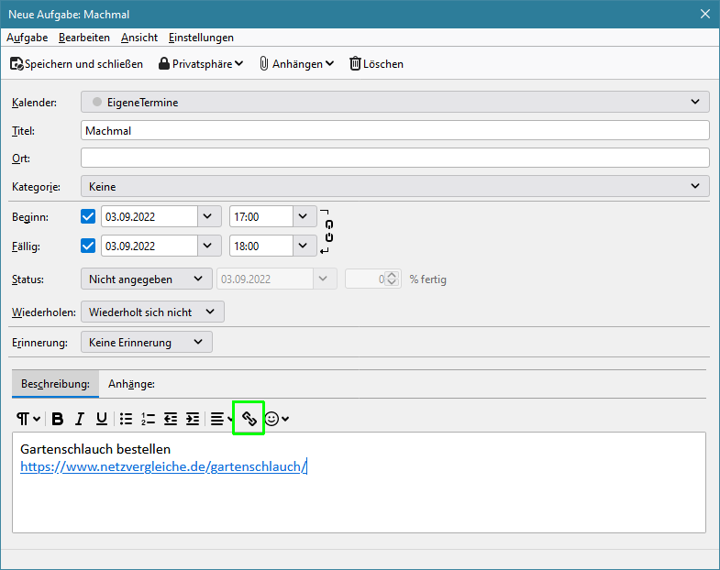Uncheck the Beginn date checkbox

(88, 217)
